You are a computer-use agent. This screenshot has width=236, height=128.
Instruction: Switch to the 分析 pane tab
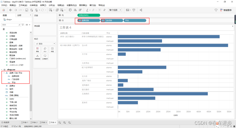(19, 15)
